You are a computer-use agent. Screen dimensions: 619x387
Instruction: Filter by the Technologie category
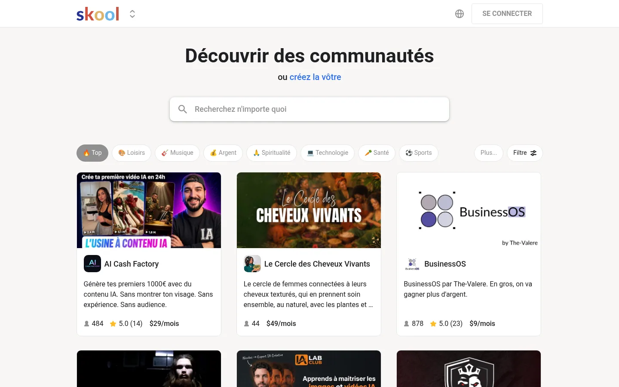coord(328,153)
